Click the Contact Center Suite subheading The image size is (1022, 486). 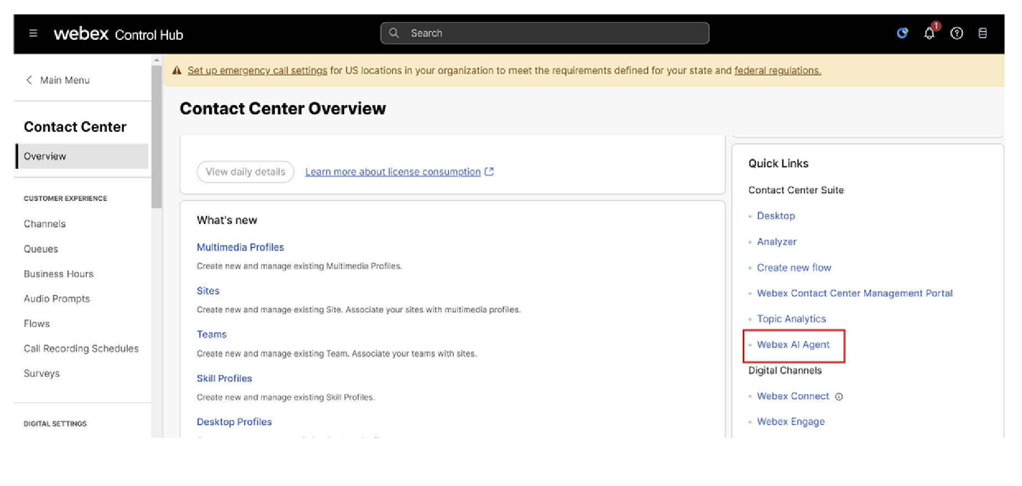(x=796, y=190)
